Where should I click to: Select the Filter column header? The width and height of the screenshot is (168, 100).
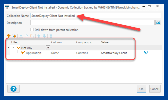30,42
